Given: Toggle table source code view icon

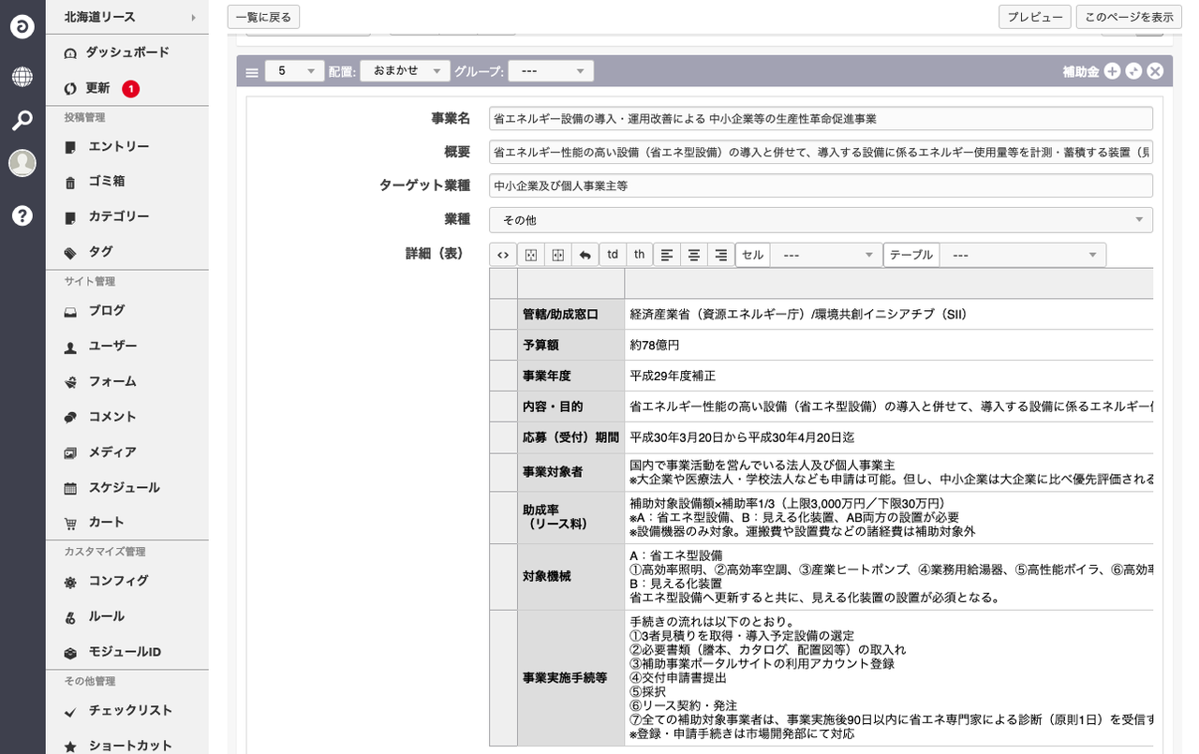Looking at the screenshot, I should (x=503, y=255).
